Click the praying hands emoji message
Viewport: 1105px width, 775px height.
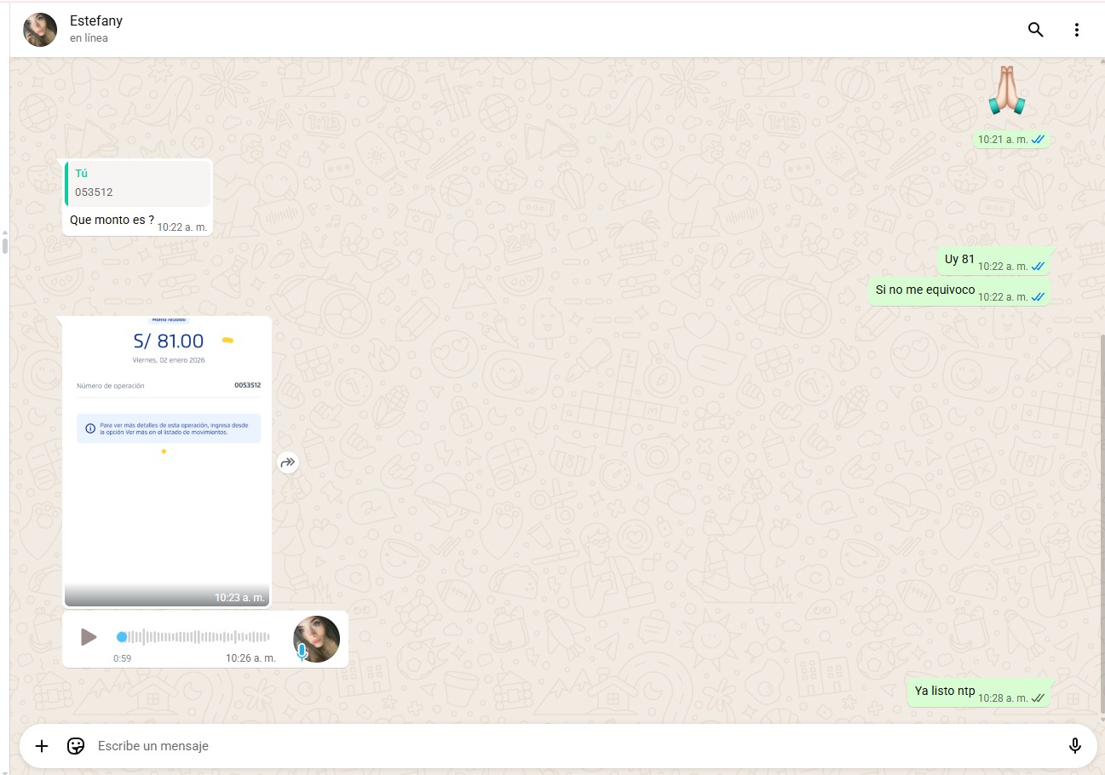tap(1006, 92)
